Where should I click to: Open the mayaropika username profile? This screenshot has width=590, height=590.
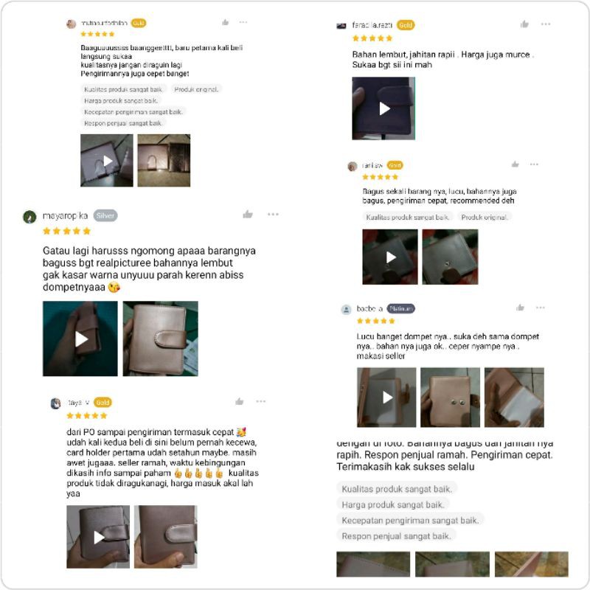pos(65,215)
